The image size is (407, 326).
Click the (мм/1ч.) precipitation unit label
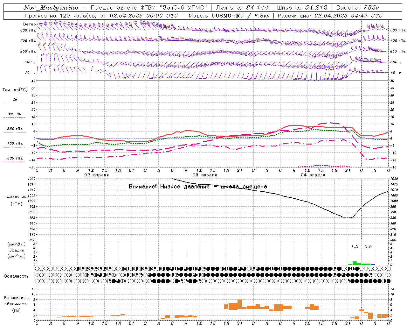point(17,256)
